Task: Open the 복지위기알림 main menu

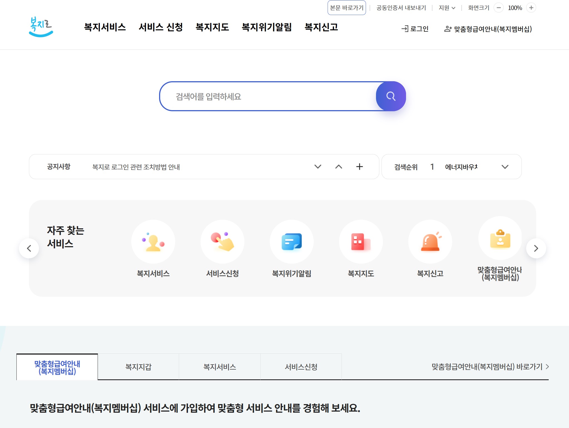Action: pos(266,27)
